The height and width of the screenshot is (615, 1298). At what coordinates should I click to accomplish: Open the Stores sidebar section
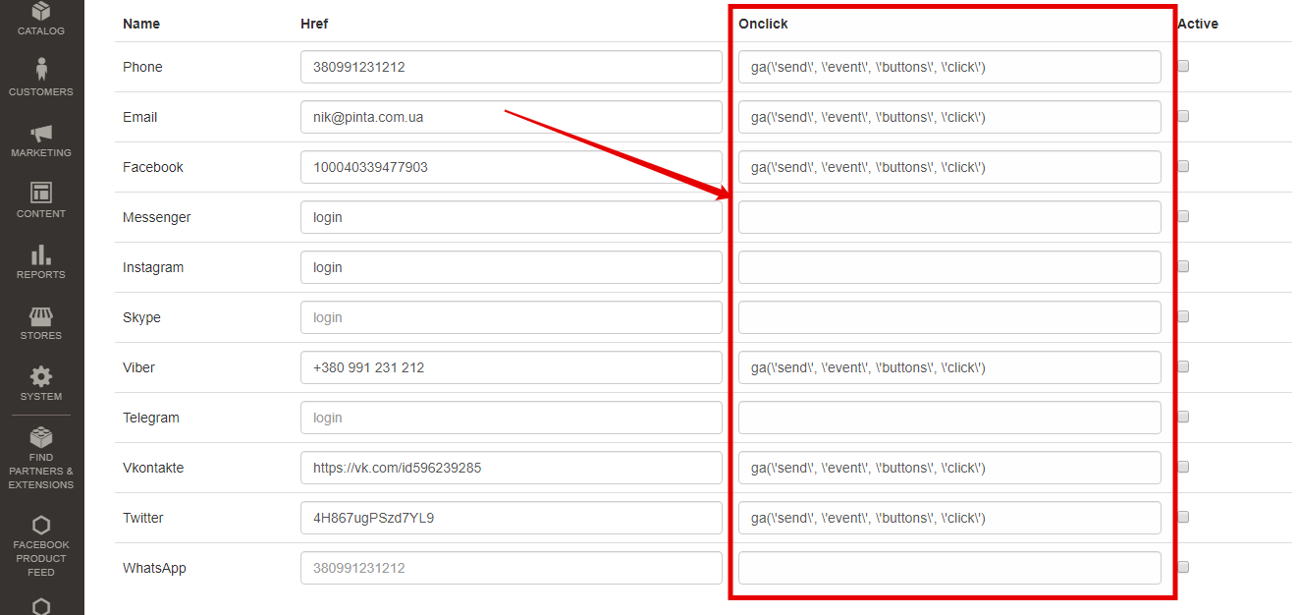[41, 322]
